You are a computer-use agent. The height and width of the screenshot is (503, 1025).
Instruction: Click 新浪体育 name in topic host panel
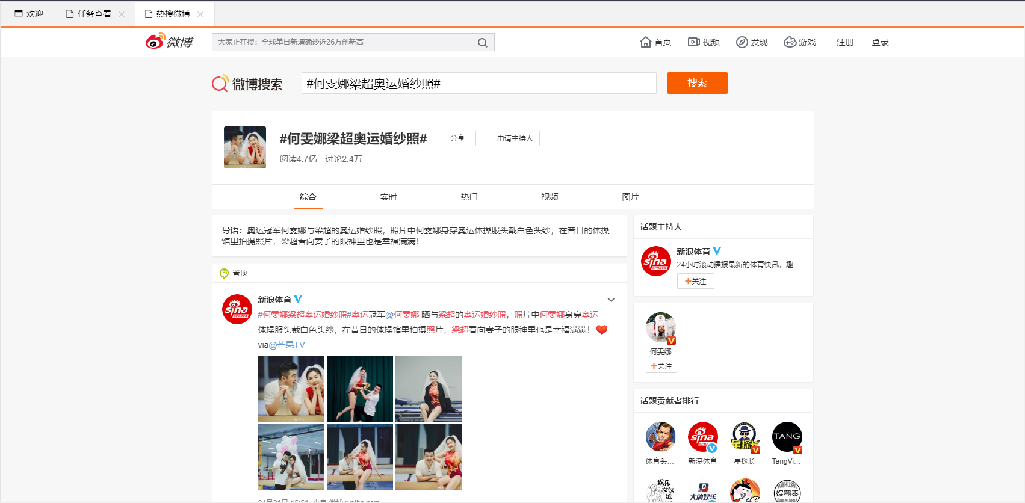click(693, 251)
